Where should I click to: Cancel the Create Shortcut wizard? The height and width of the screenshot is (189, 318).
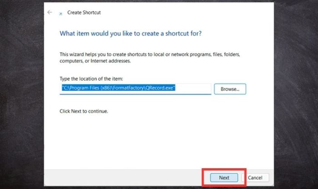coord(255,178)
